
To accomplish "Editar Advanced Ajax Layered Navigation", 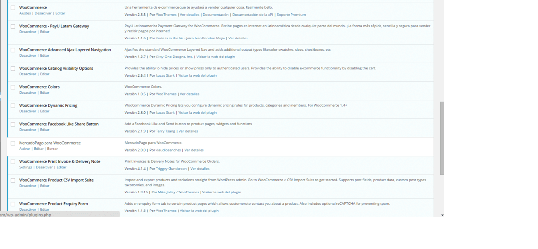I will point(45,55).
